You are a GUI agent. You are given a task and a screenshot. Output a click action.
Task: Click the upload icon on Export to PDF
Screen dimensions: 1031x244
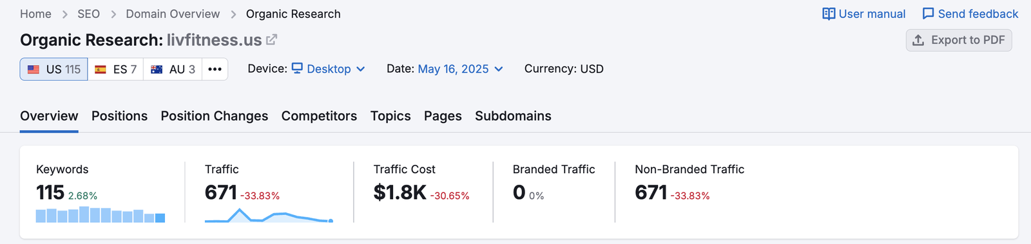coord(919,41)
